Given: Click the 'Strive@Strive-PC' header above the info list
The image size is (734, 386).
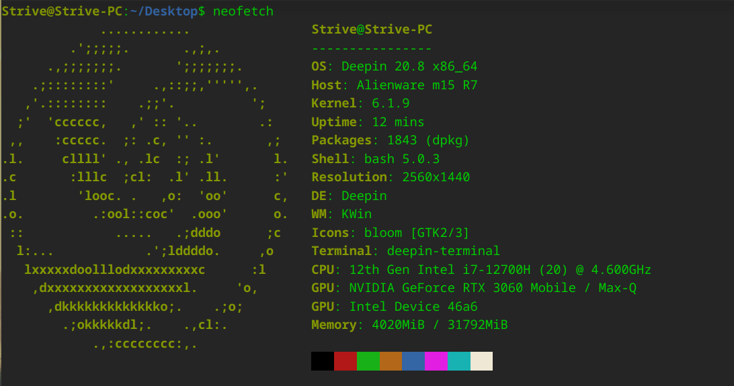Looking at the screenshot, I should tap(372, 30).
